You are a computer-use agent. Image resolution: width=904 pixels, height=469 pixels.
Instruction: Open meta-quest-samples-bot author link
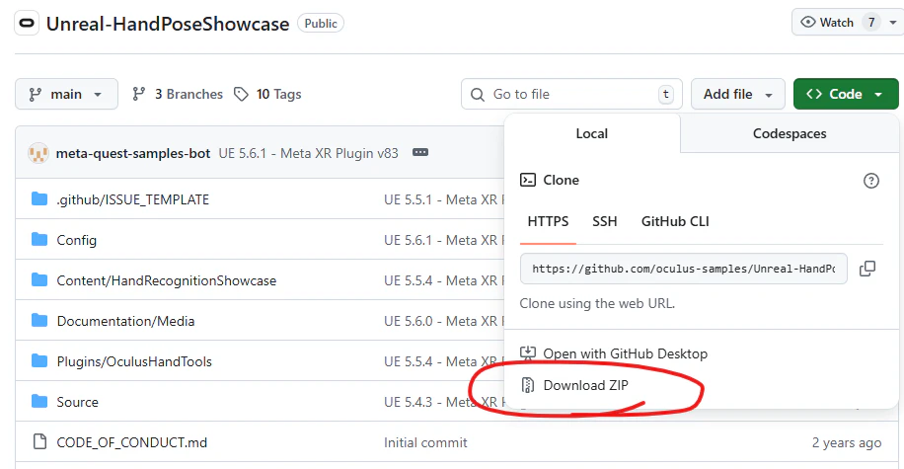pos(133,153)
